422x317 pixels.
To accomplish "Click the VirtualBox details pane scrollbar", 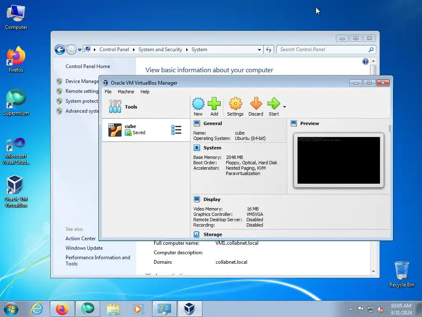I will pos(389,128).
